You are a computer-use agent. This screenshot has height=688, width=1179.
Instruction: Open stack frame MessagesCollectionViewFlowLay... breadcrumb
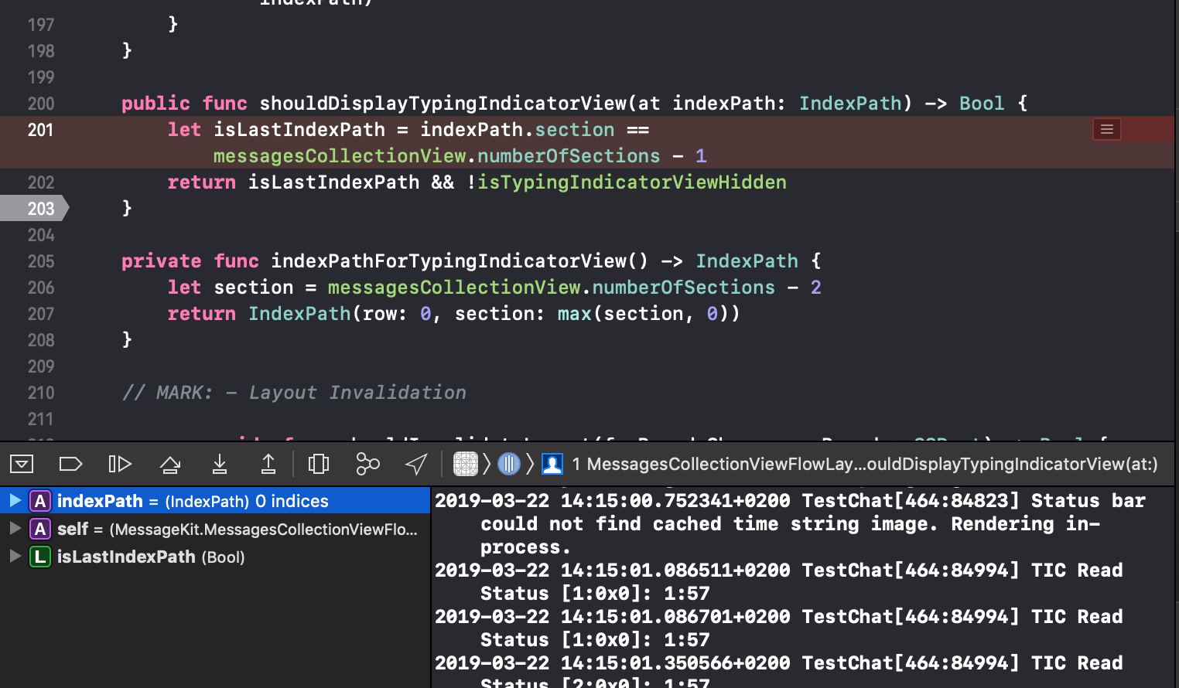865,464
